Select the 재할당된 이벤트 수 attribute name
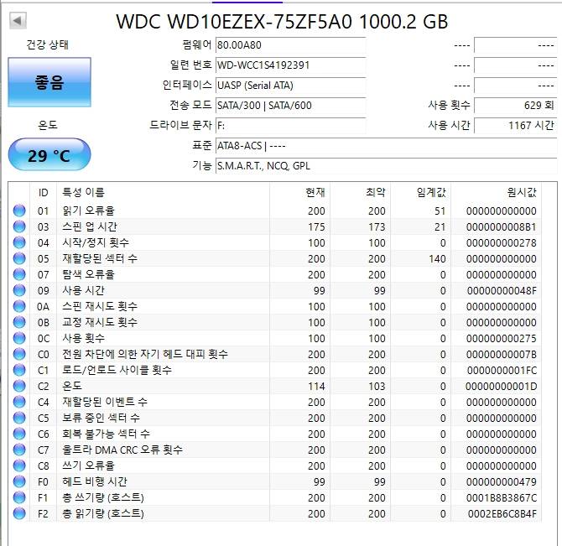Screen dimensions: 562x546 click(x=105, y=402)
